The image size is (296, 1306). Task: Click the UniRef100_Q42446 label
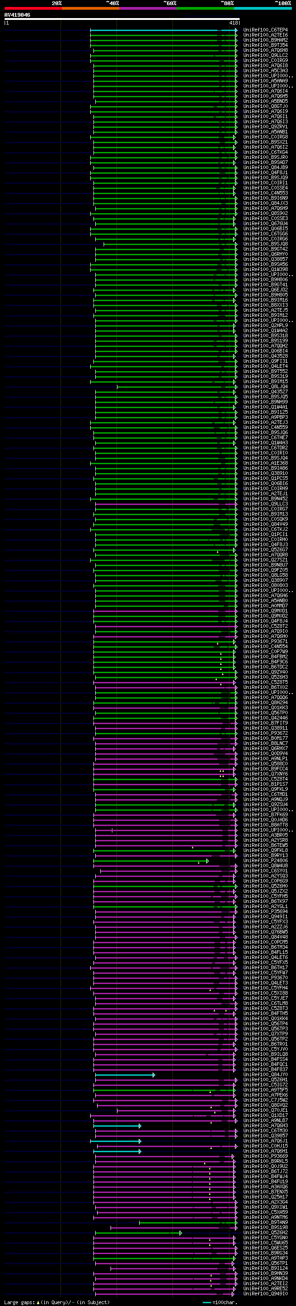point(265,718)
